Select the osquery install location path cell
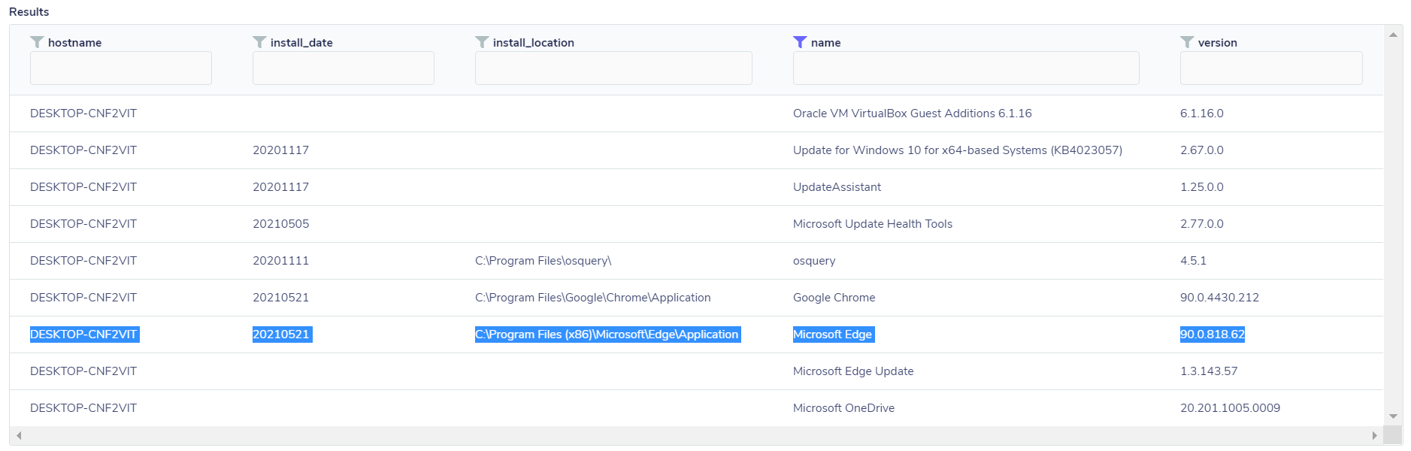 [543, 261]
